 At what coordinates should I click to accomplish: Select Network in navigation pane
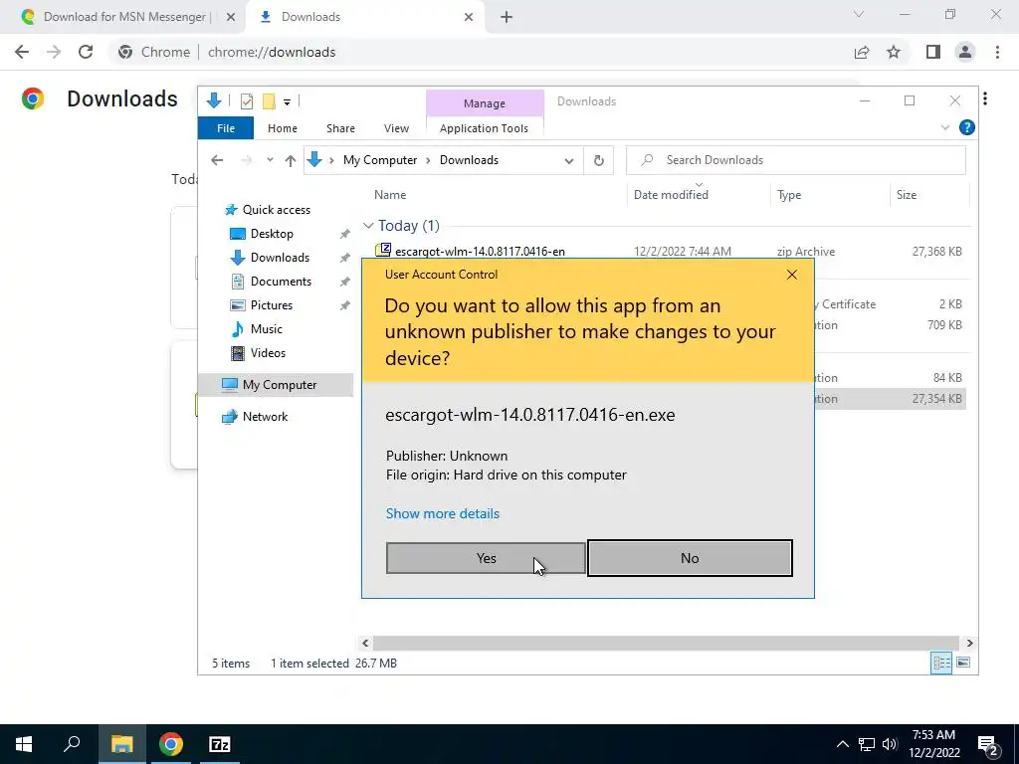(265, 417)
